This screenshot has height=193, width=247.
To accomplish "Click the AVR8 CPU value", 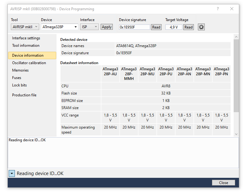I will [x=166, y=86].
